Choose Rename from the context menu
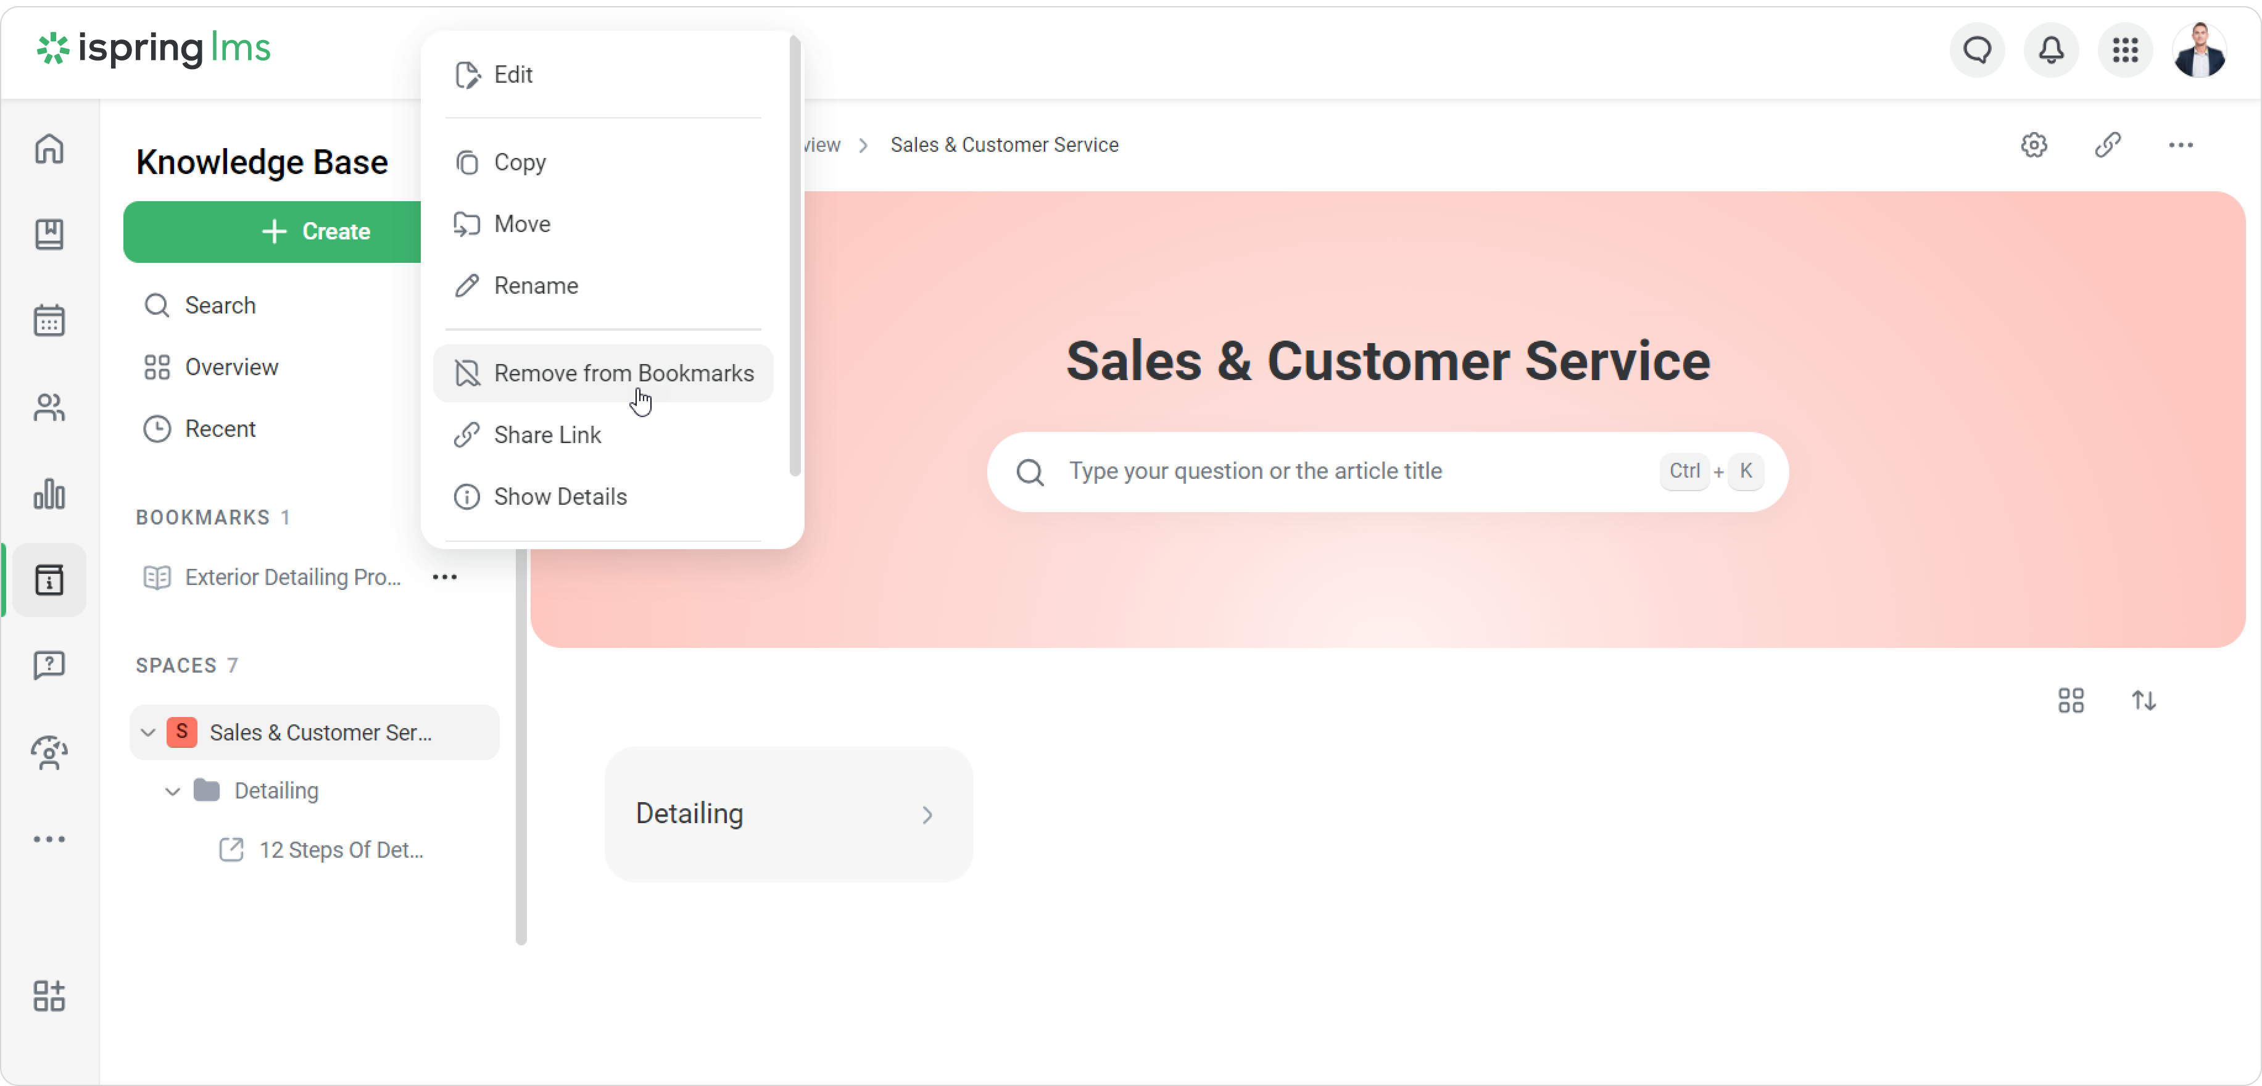 tap(536, 285)
